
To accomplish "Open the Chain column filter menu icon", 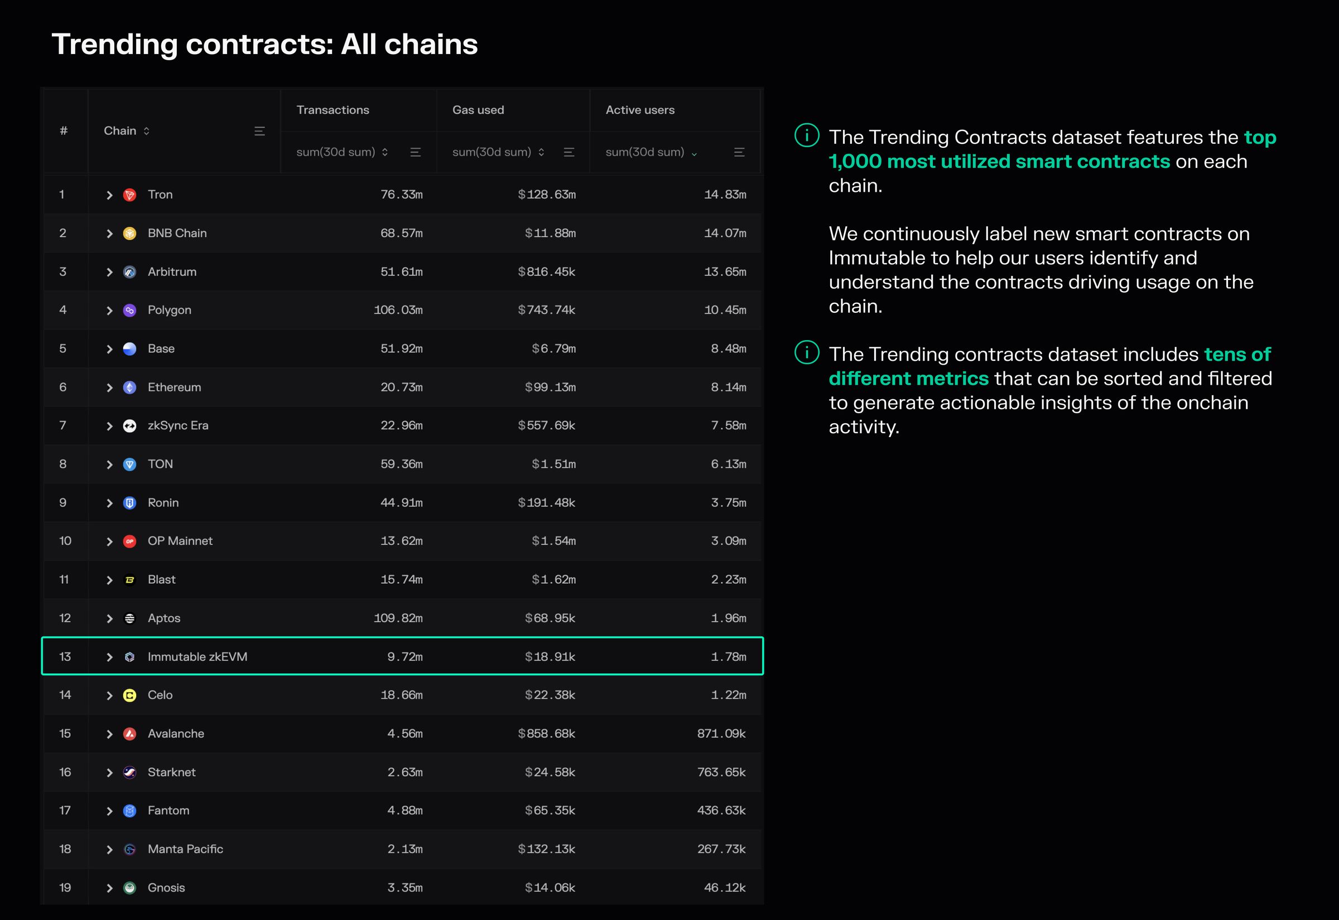I will [x=259, y=132].
